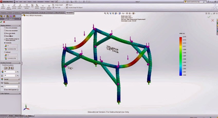The width and height of the screenshot is (218, 118).
Task: Open the Study Advisor tool
Action: 3,6
